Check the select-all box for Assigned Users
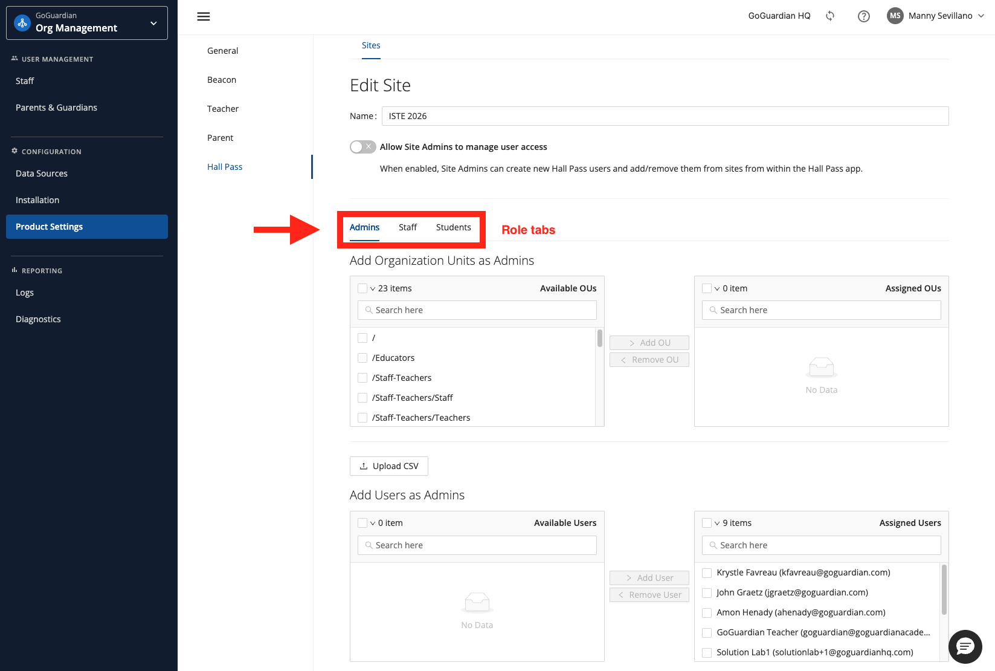The width and height of the screenshot is (995, 671). tap(707, 523)
